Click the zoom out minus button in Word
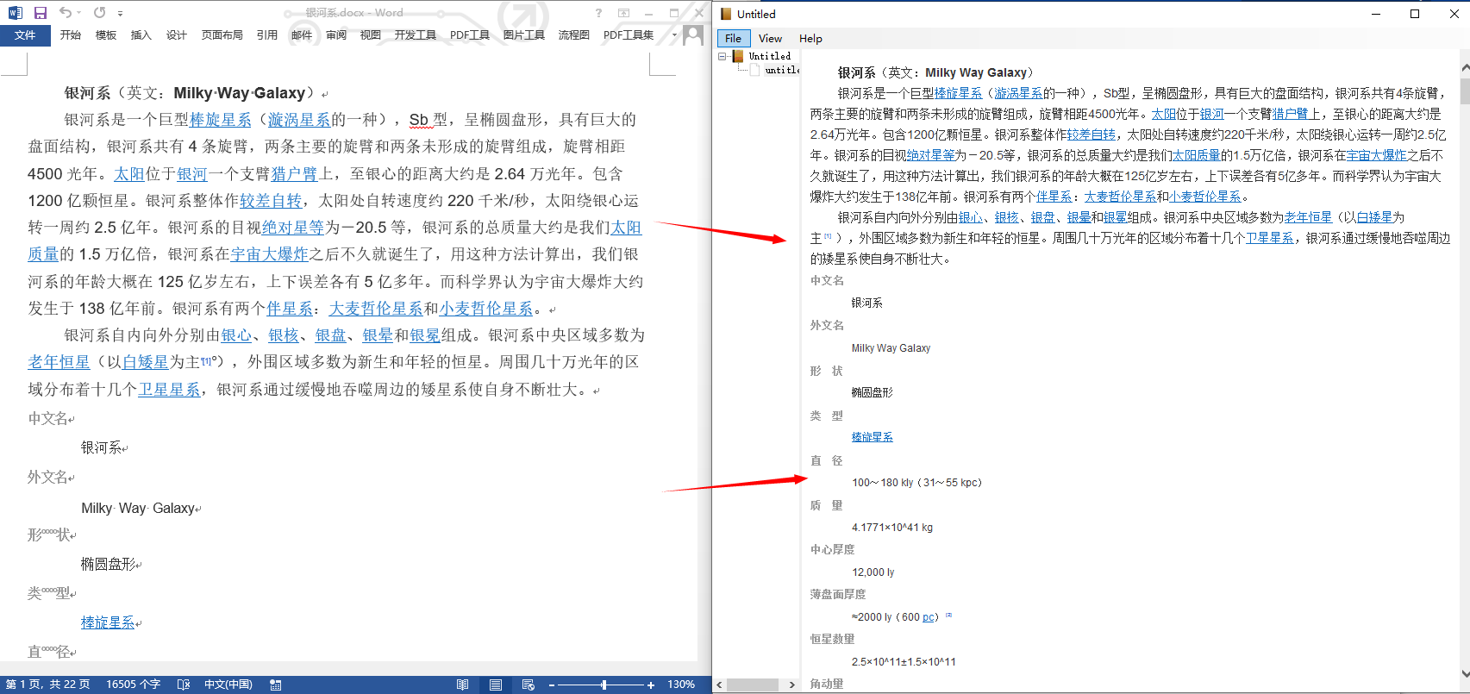Screen dimensions: 1470x694 552,685
